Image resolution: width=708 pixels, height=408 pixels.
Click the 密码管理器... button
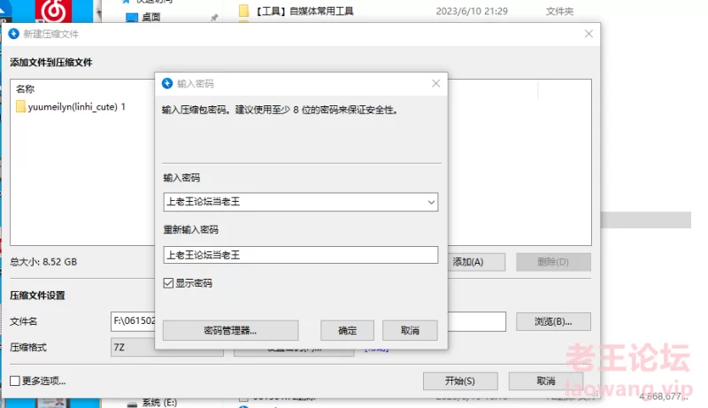230,330
